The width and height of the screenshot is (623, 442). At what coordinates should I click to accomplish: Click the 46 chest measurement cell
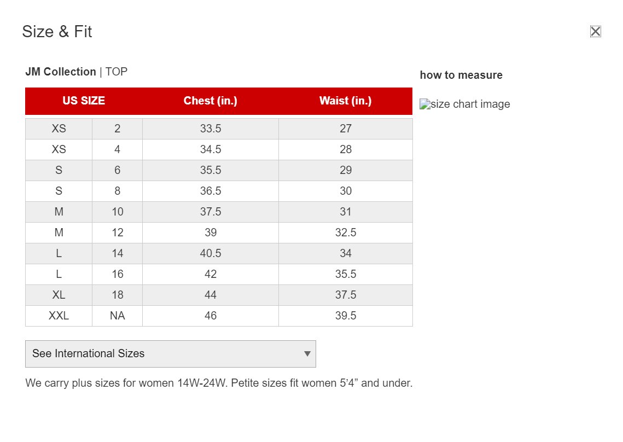click(211, 316)
